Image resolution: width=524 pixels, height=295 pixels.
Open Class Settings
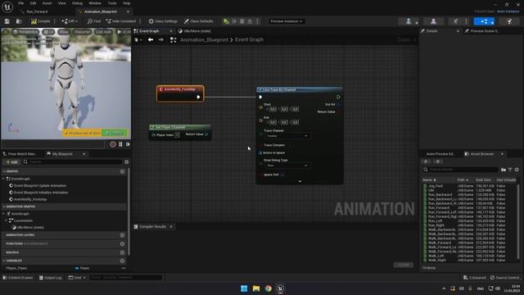163,21
